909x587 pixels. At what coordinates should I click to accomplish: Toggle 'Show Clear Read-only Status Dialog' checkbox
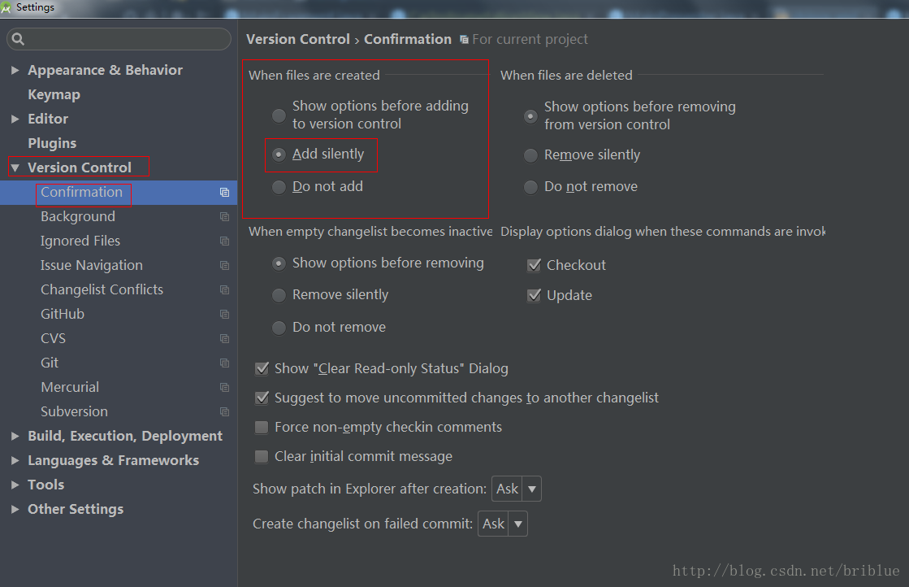[x=262, y=368]
